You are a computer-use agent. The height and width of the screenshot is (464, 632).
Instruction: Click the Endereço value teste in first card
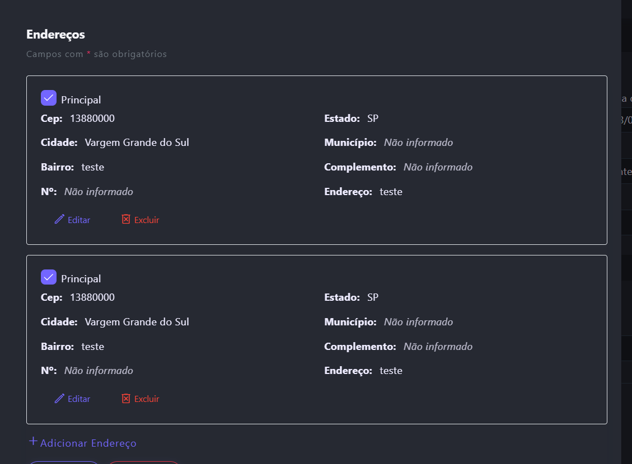tap(391, 192)
